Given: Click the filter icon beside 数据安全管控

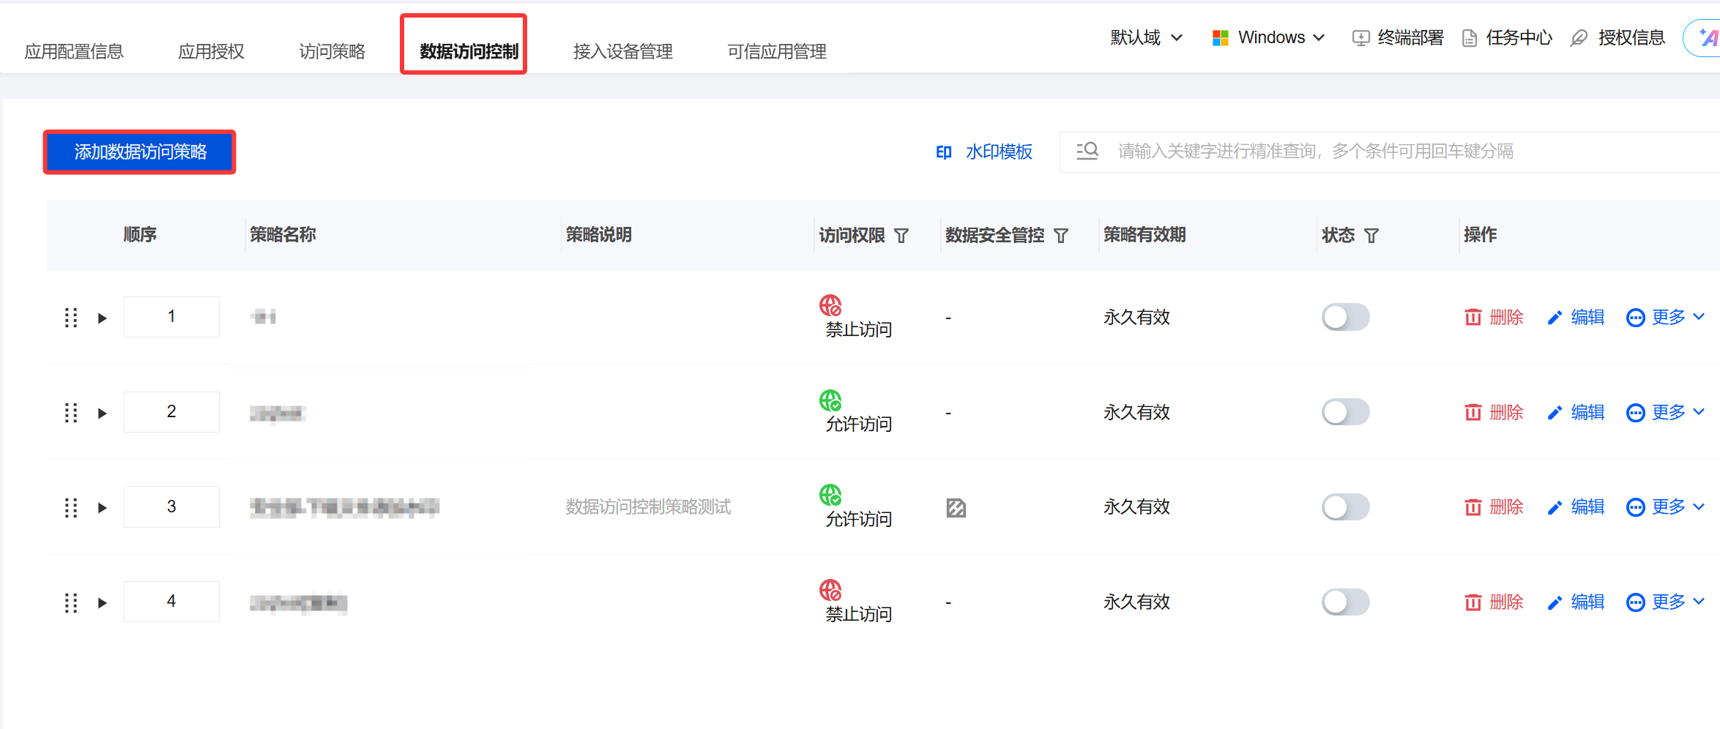Looking at the screenshot, I should (1061, 236).
